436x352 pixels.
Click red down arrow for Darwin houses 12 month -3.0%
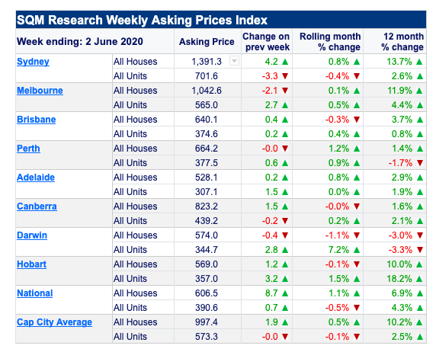click(x=420, y=235)
